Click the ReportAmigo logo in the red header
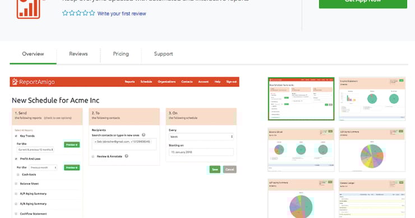This screenshot has height=218, width=415. click(x=33, y=82)
